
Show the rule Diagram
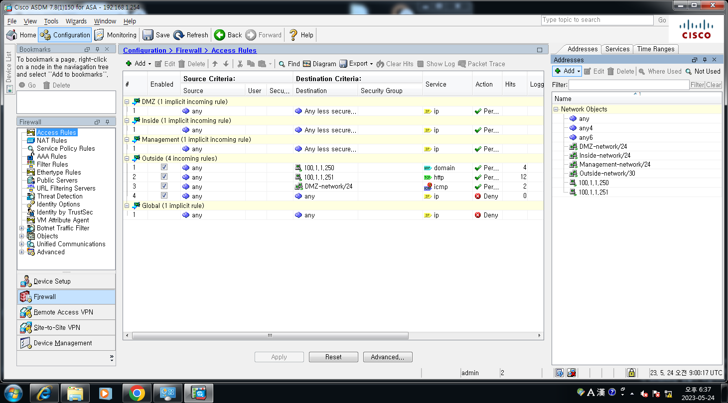320,64
